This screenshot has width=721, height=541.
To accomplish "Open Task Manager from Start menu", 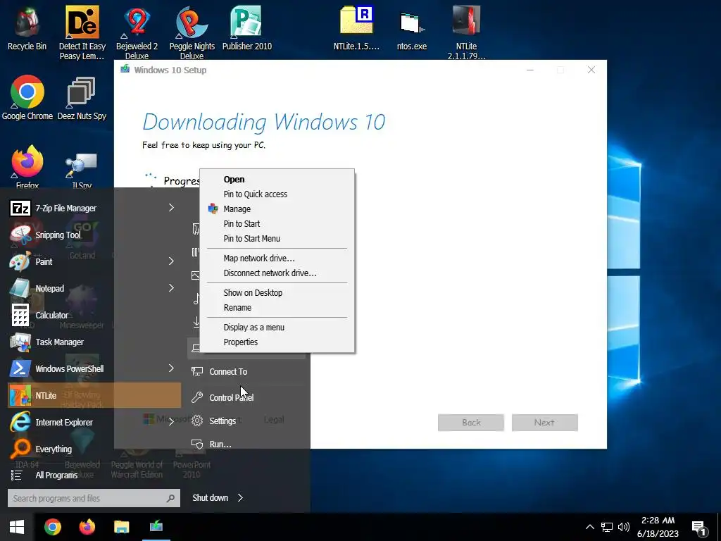I will point(94,342).
